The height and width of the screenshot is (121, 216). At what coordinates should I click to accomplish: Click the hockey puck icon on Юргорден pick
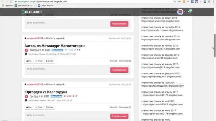coord(26,100)
